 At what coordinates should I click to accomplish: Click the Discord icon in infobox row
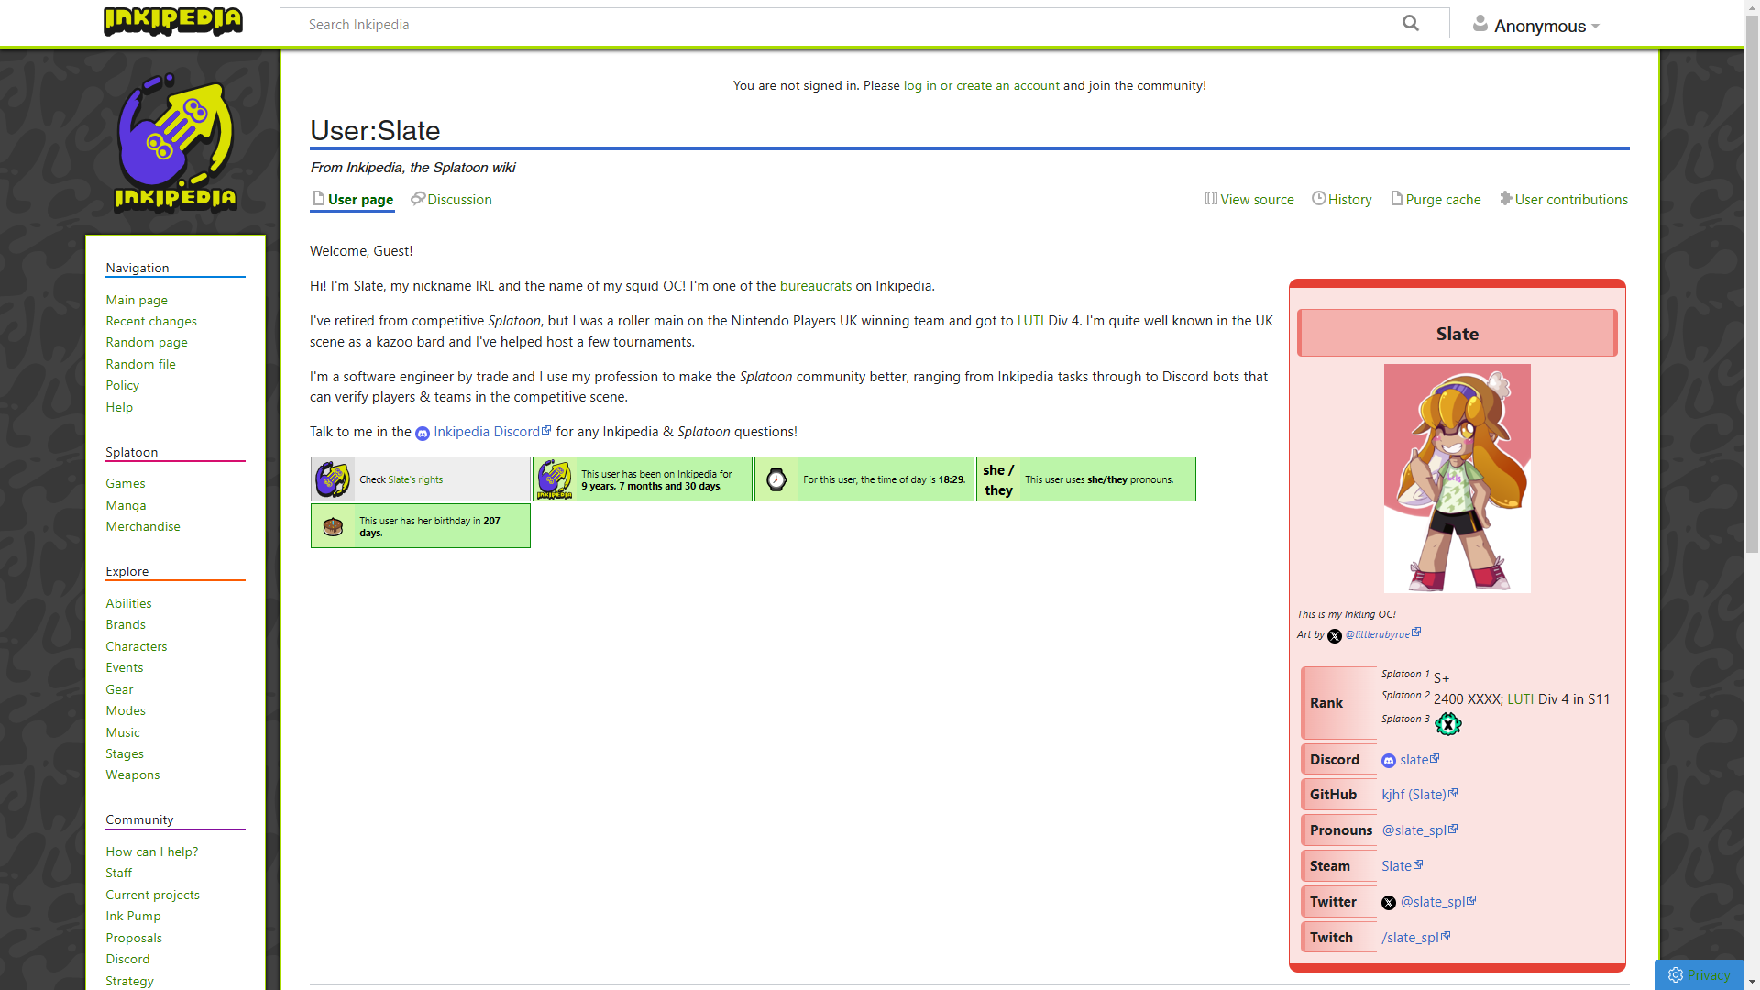pyautogui.click(x=1389, y=761)
